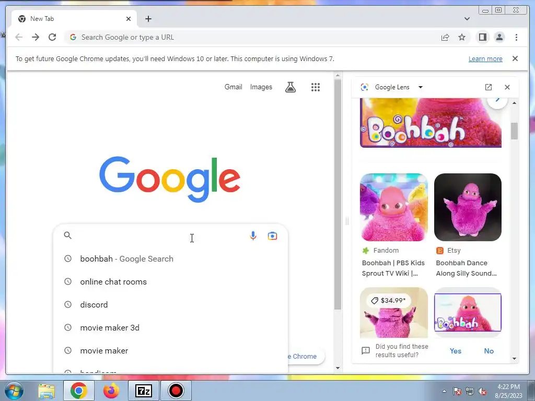The height and width of the screenshot is (401, 535).
Task: Click the browser forward arrow
Action: tap(36, 37)
